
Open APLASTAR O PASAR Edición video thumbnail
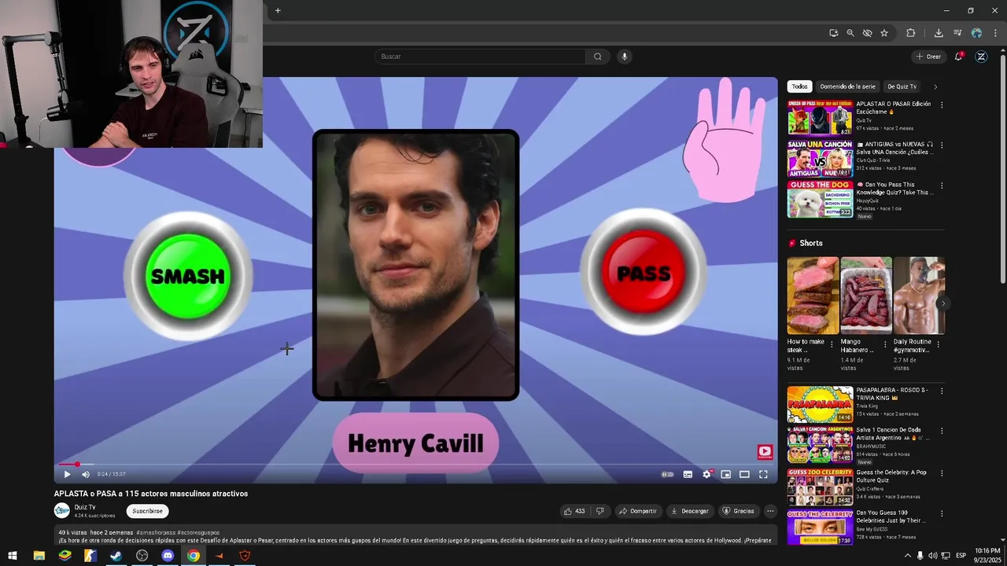pyautogui.click(x=820, y=118)
